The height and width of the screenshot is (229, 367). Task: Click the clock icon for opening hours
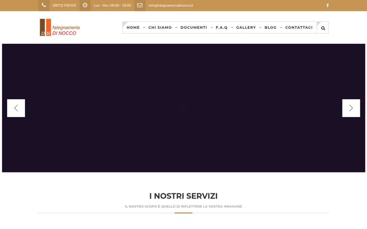[x=85, y=5]
